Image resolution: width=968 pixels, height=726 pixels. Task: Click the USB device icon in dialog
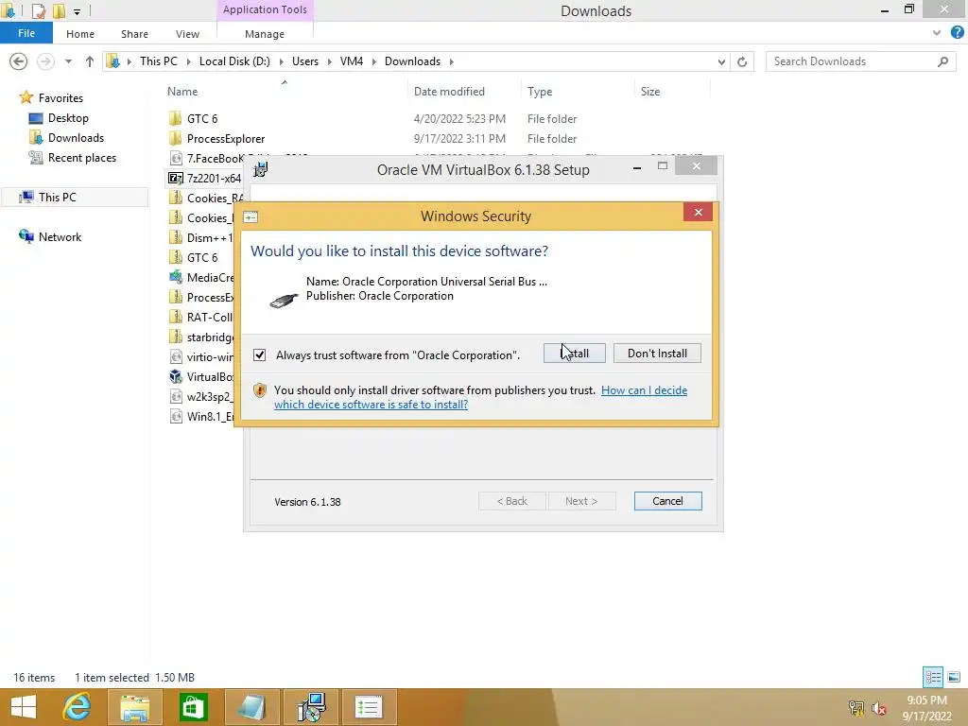pos(284,300)
